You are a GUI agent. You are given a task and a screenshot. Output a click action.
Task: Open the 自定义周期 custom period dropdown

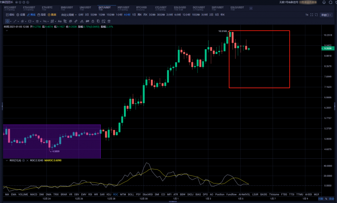(x=68, y=15)
